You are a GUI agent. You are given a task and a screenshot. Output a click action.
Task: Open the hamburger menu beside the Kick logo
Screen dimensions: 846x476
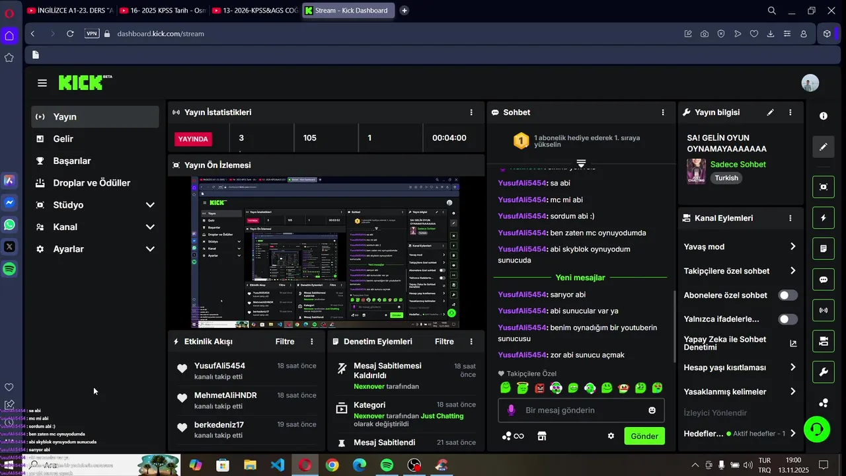pos(42,83)
